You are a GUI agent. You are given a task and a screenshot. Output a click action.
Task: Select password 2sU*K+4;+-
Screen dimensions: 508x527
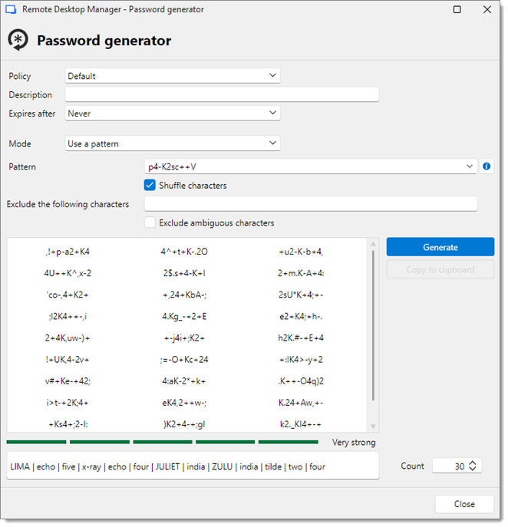tap(302, 296)
